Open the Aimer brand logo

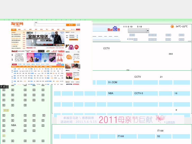click(54, 51)
